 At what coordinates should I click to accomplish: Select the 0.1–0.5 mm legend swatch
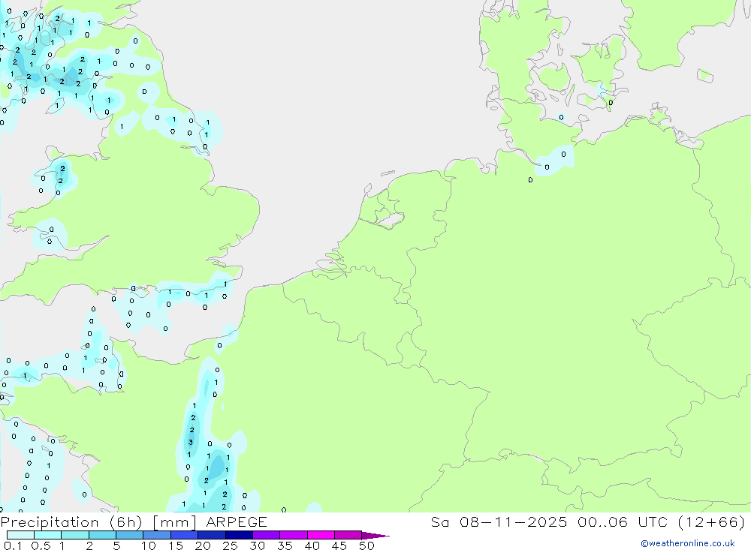pos(20,535)
